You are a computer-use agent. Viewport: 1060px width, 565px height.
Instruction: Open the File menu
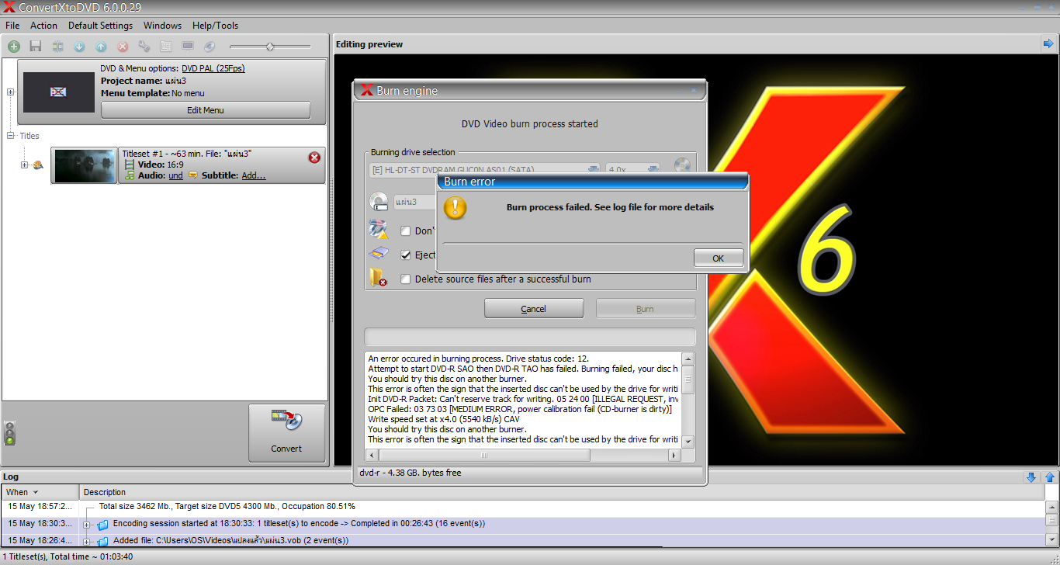[12, 26]
